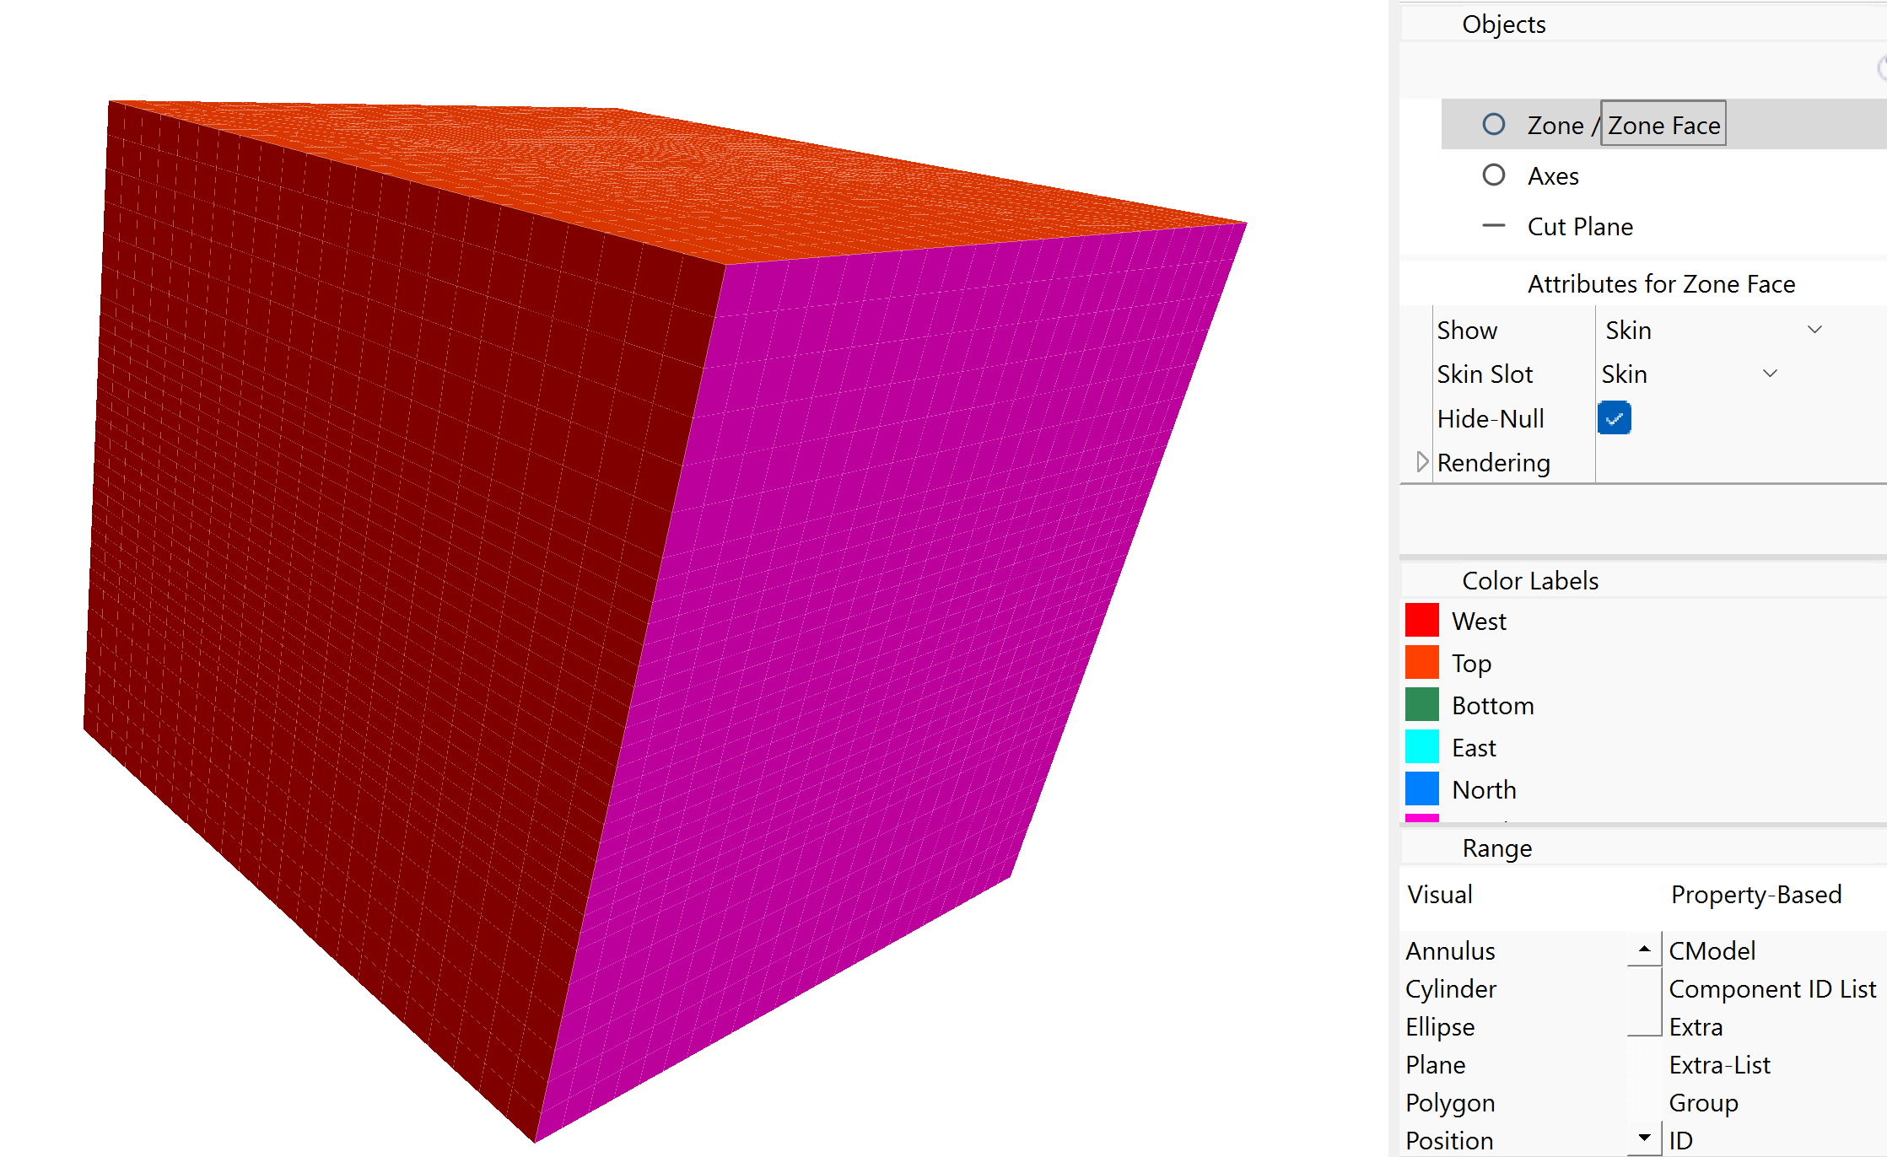This screenshot has width=1887, height=1157.
Task: Select the Plane visual range
Action: (x=1435, y=1065)
